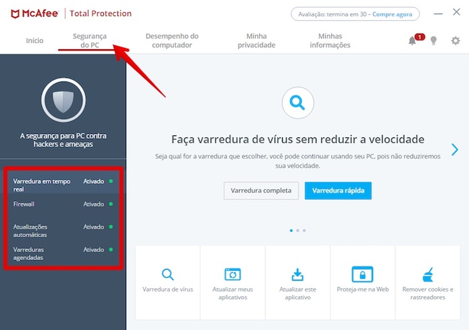Select the Segurança do PC tab
This screenshot has width=469, height=330.
[x=90, y=40]
